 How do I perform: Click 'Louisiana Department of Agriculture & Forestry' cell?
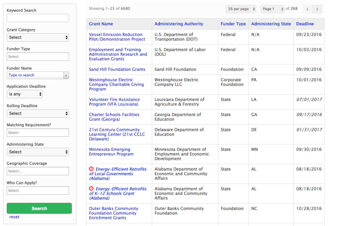point(179,102)
